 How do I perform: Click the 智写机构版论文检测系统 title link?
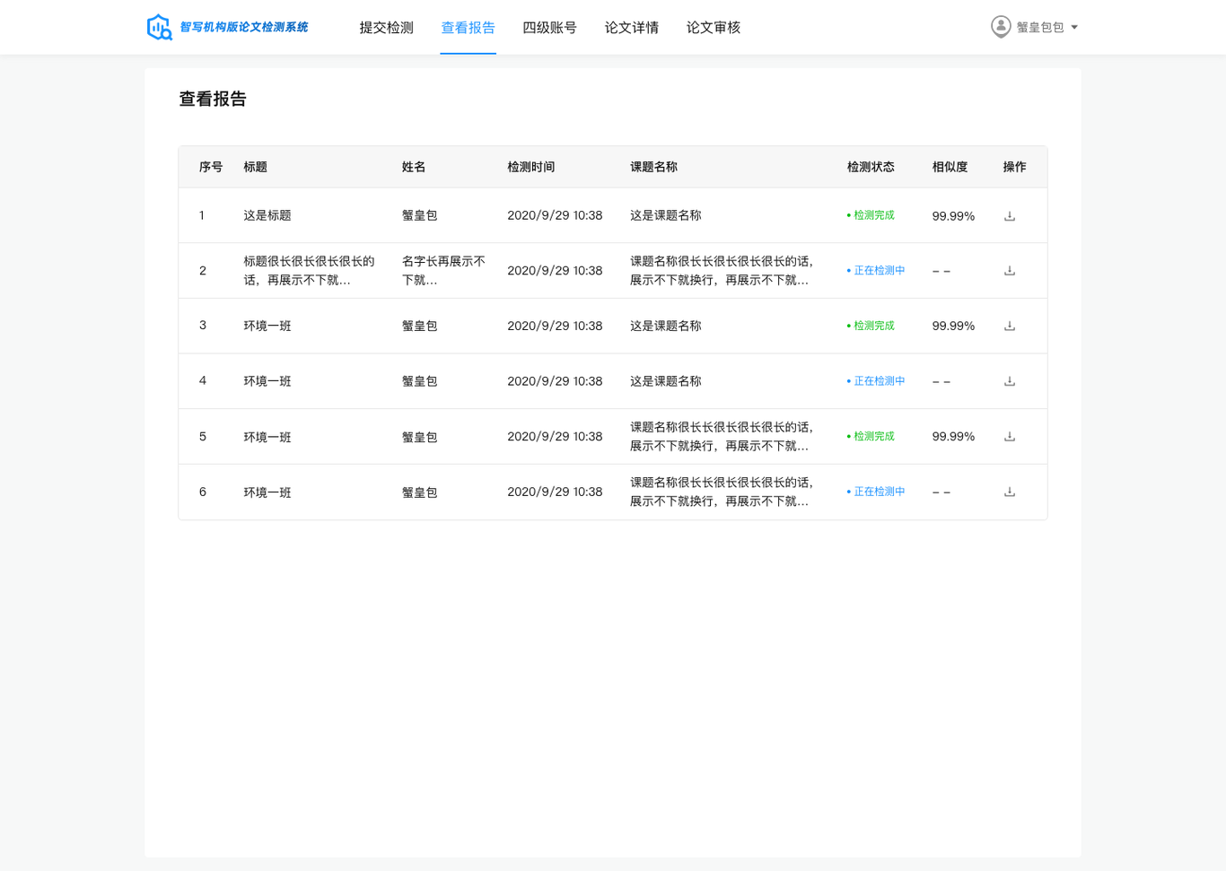[244, 28]
